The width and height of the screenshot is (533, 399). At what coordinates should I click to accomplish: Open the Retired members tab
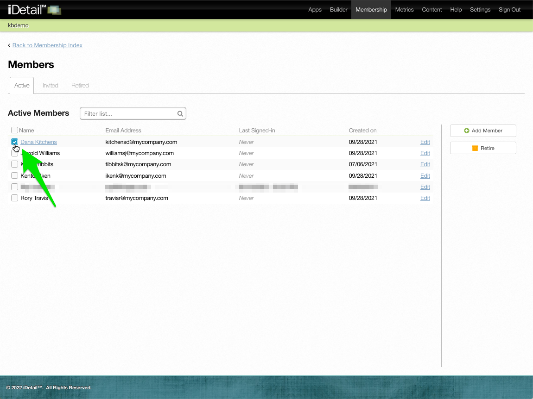click(80, 86)
